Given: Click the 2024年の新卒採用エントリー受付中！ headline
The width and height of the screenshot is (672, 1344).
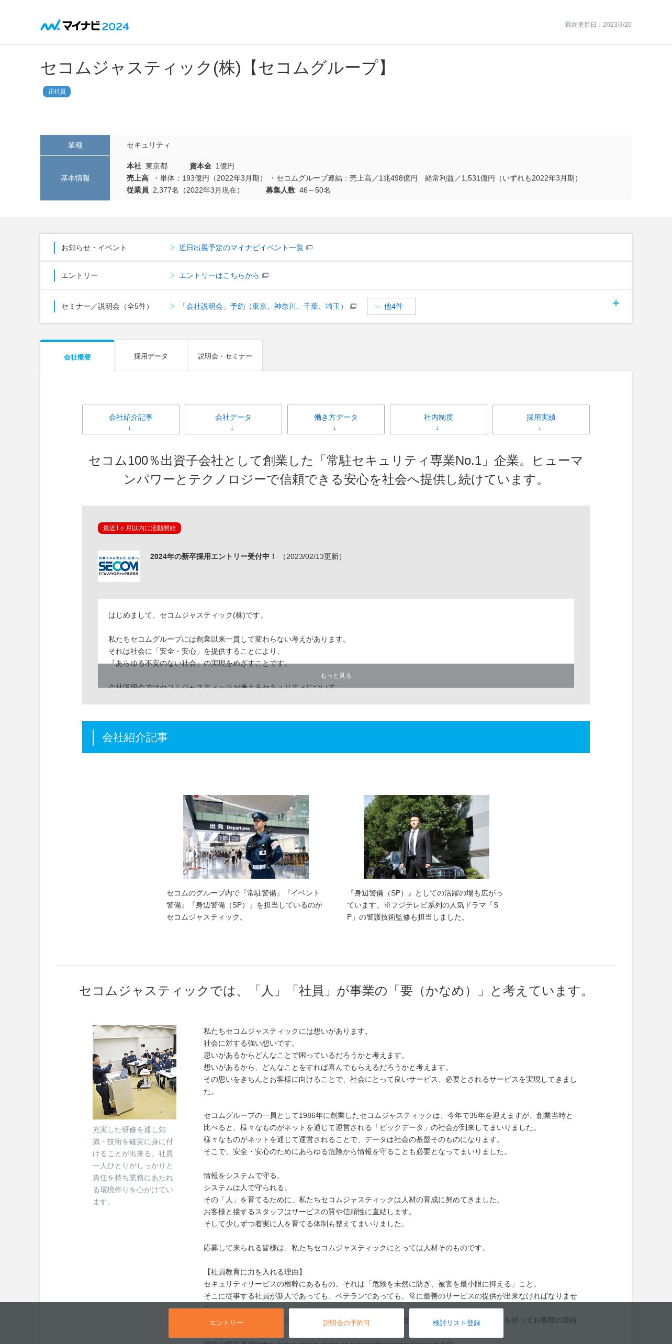Looking at the screenshot, I should coord(214,556).
